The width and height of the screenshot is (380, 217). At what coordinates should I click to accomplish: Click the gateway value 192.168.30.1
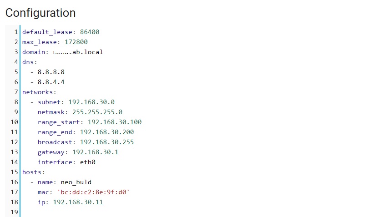point(95,152)
